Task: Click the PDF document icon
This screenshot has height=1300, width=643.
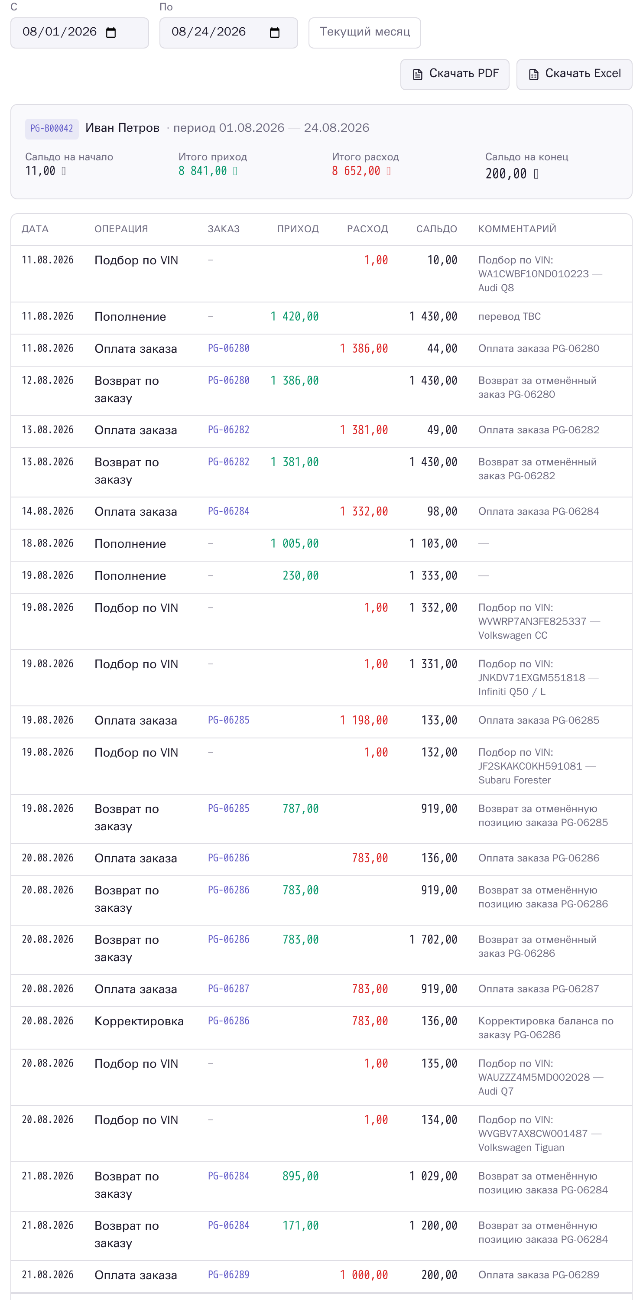Action: coord(417,75)
